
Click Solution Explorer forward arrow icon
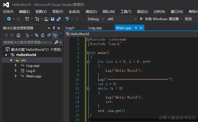point(12,35)
